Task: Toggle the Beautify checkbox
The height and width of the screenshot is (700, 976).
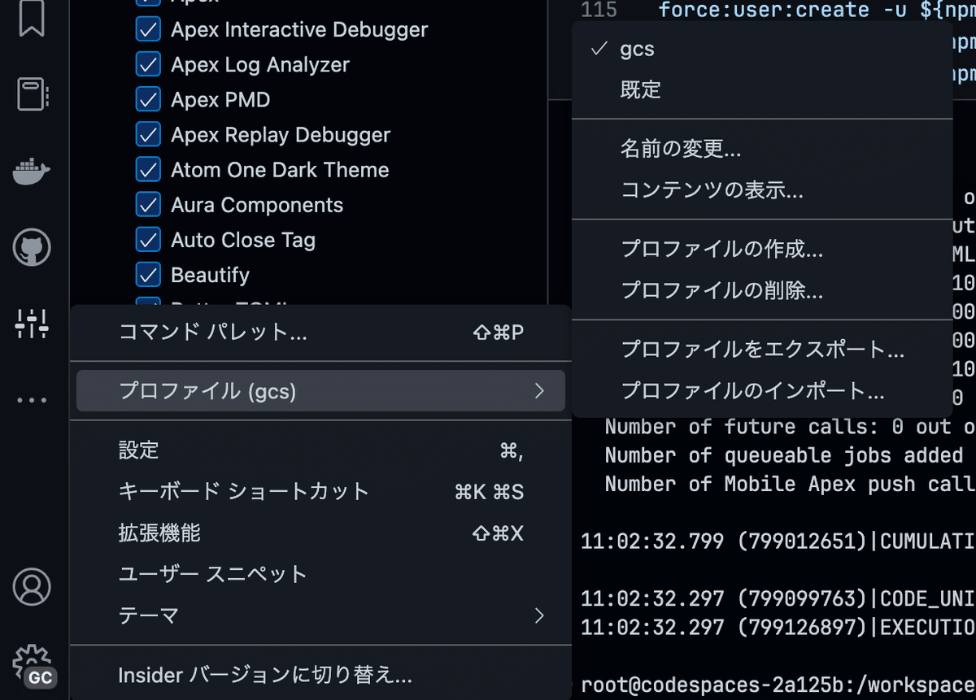Action: (x=148, y=275)
